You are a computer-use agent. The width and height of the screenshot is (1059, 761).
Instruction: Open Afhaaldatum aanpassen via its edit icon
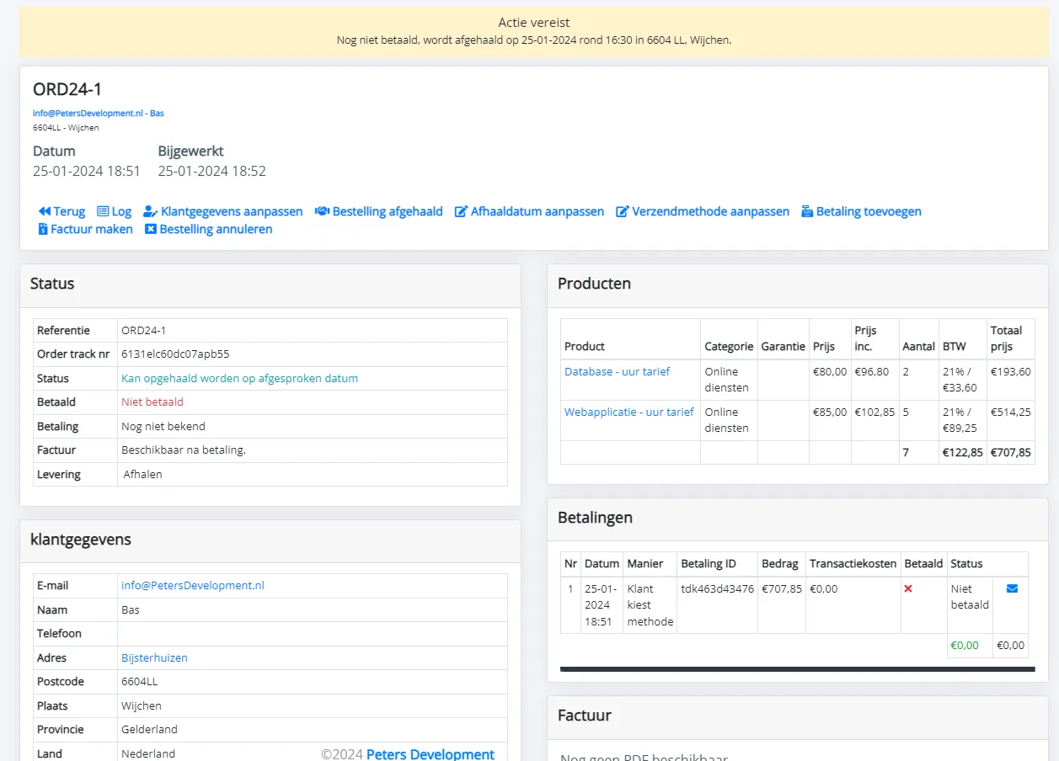point(460,211)
